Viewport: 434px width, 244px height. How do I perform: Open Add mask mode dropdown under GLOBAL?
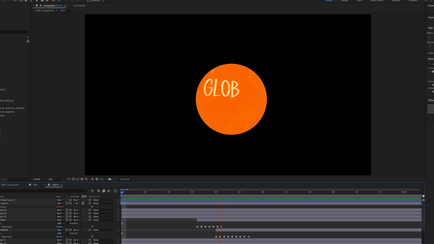click(x=61, y=223)
